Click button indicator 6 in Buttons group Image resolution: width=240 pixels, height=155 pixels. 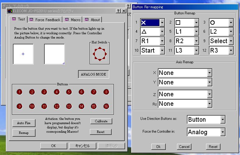click(x=81, y=92)
